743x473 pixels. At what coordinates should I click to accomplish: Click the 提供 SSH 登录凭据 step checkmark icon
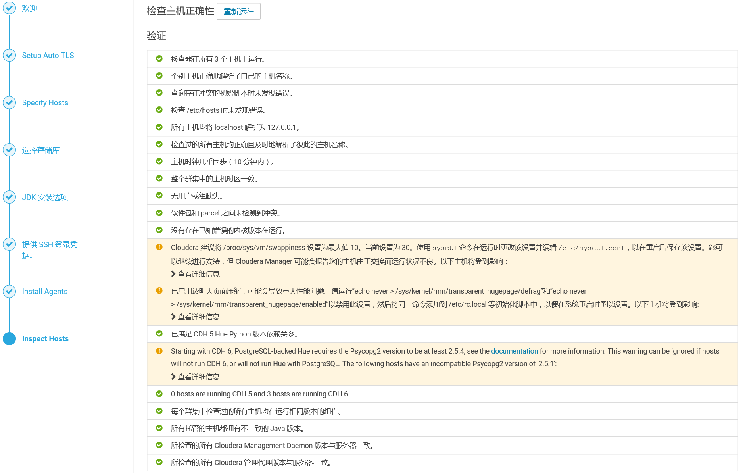pos(9,244)
